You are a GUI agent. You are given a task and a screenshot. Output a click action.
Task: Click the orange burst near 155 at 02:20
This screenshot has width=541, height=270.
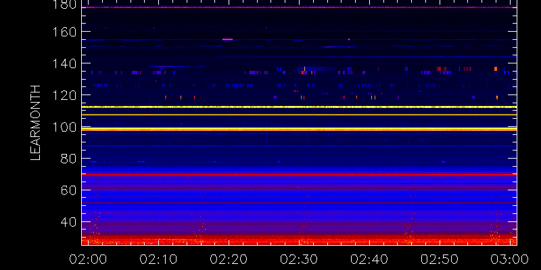227,39
